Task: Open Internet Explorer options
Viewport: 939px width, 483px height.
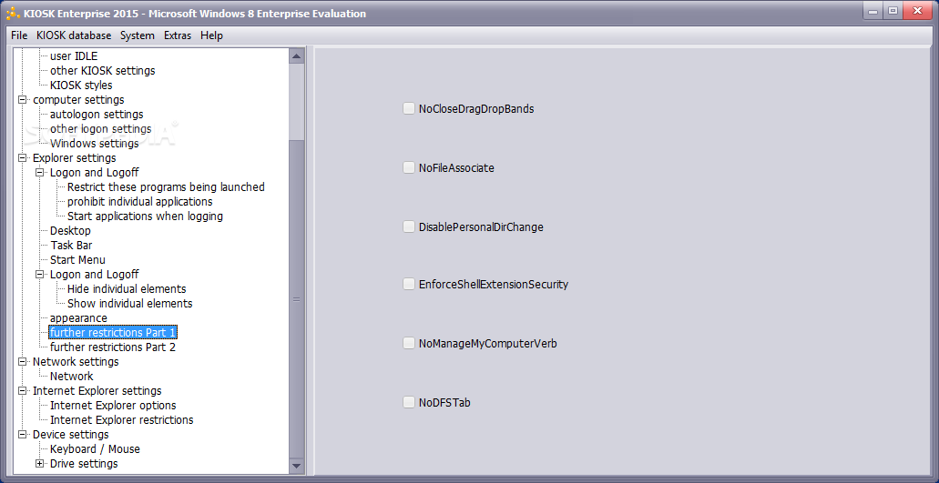Action: 113,406
